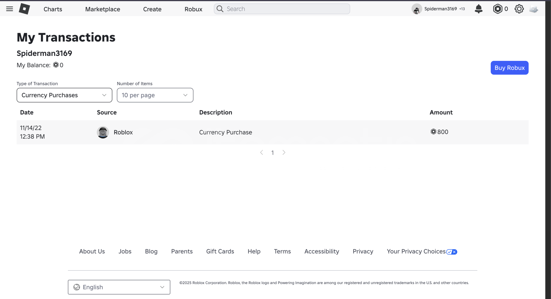
Task: Click the faded icon right of settings gear
Action: 534,9
